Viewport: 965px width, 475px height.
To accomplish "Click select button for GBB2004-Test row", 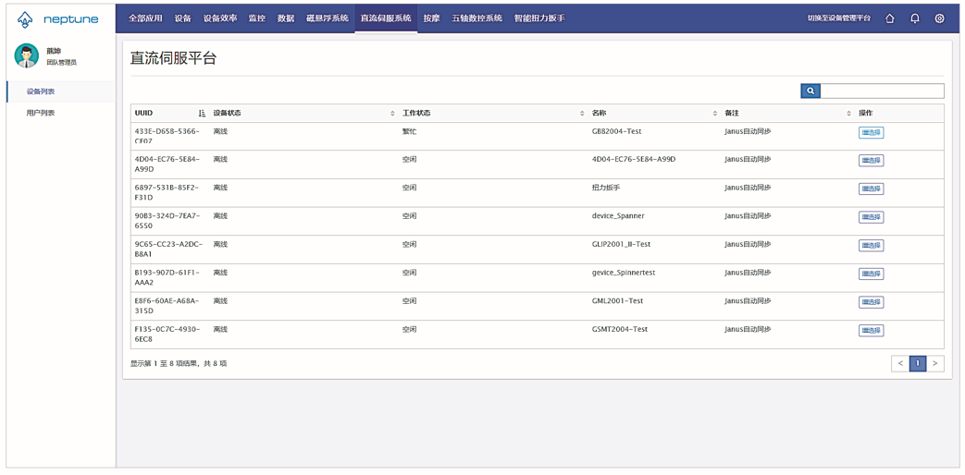I will (x=871, y=133).
